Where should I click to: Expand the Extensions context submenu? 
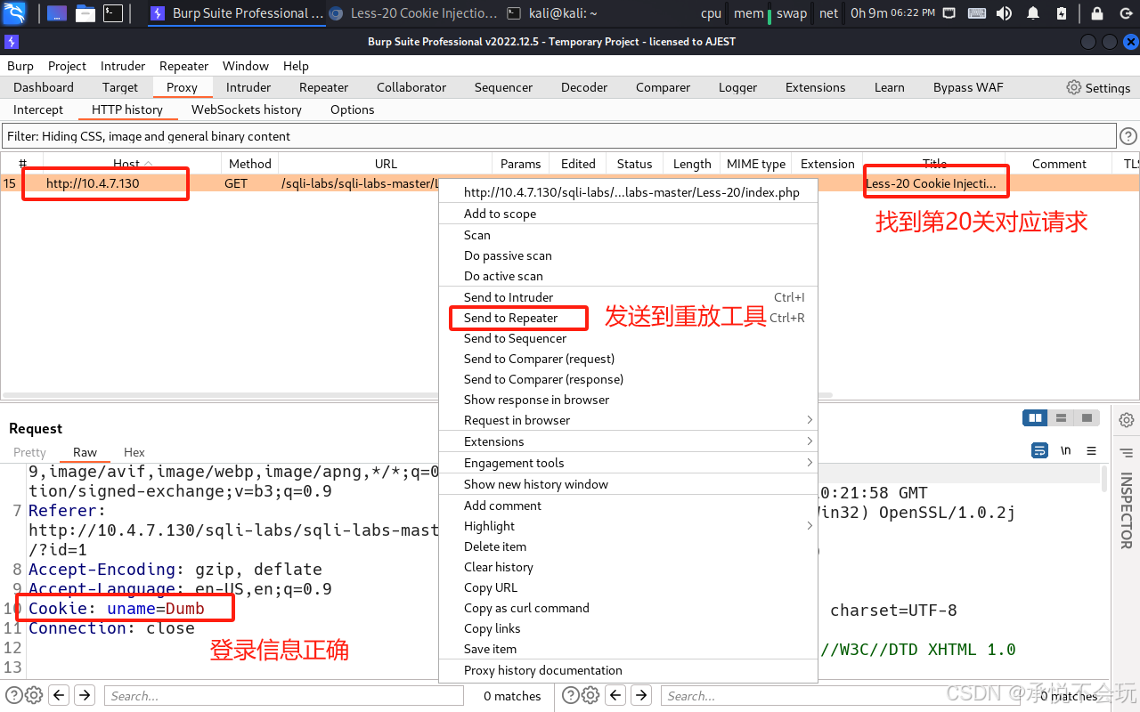(x=628, y=441)
